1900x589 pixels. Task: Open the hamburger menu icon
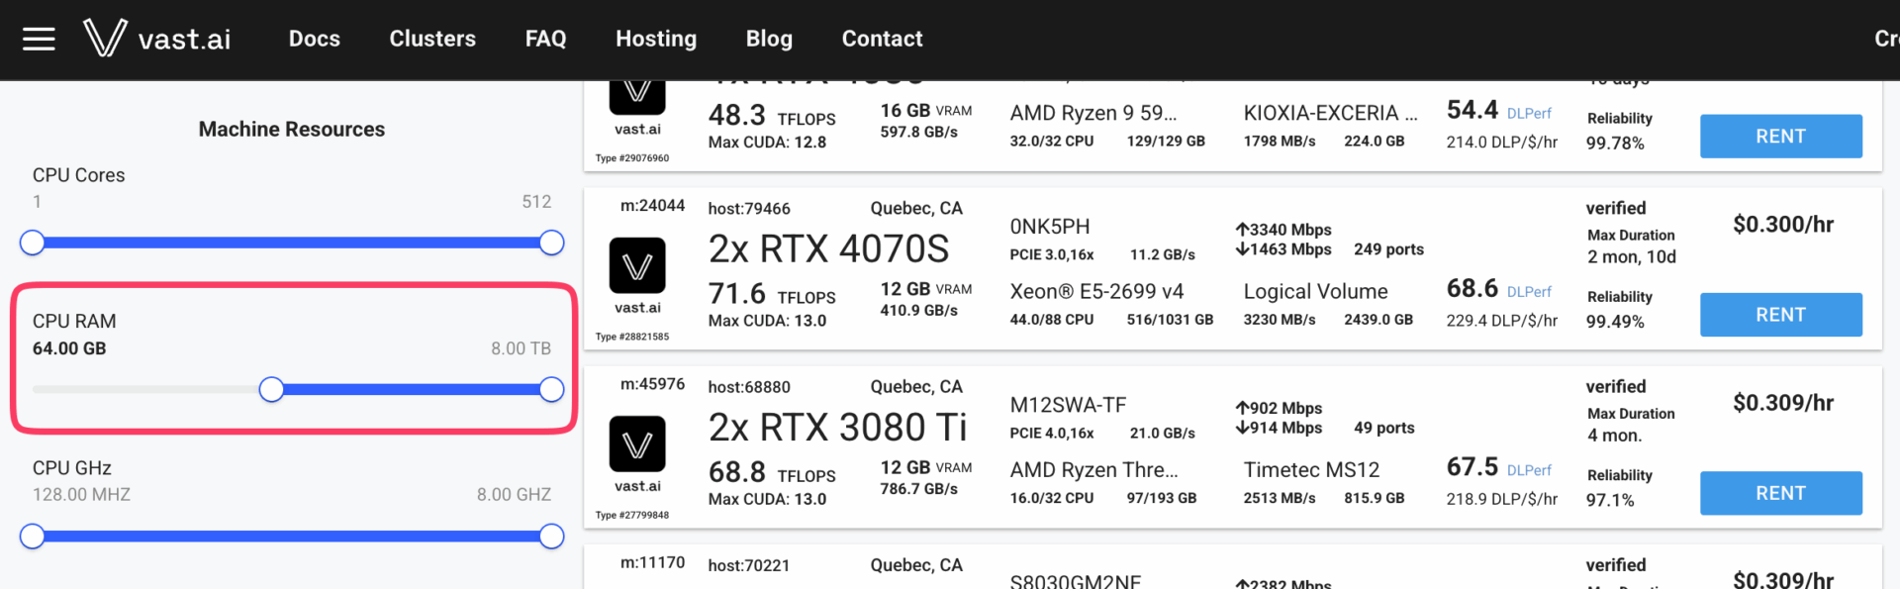39,39
